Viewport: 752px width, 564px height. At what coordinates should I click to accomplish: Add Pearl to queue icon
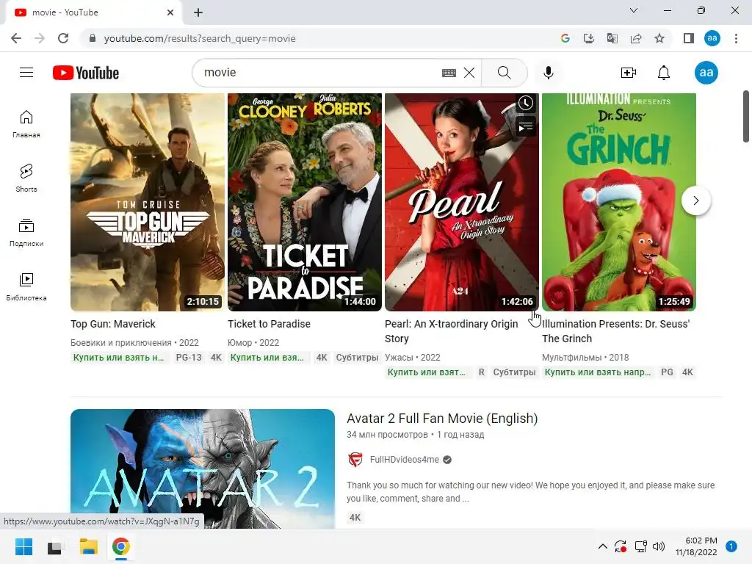(526, 127)
